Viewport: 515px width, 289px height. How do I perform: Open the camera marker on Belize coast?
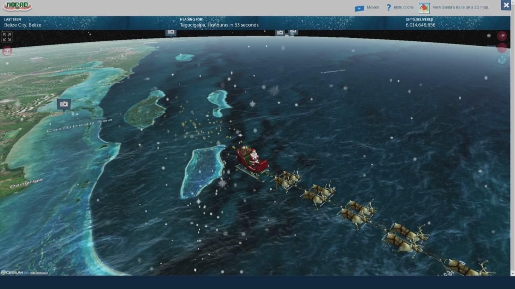(64, 104)
